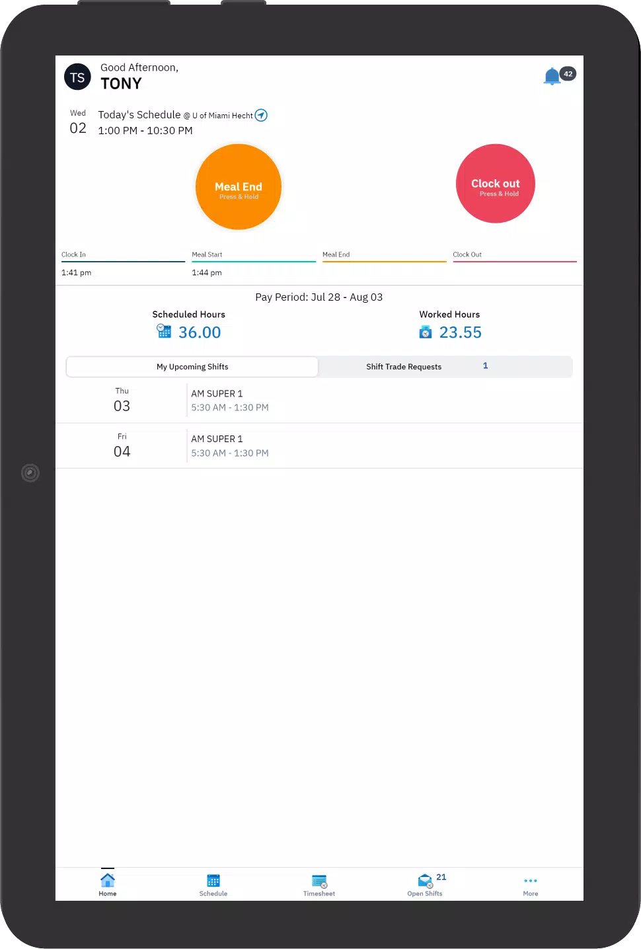Tap the 42 notification count badge
This screenshot has width=641, height=949.
[x=568, y=74]
